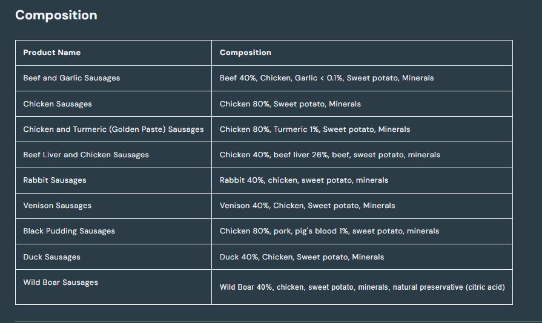Select the Venison 40% composition text
Viewport: 542px width, 323px height.
[x=307, y=206]
